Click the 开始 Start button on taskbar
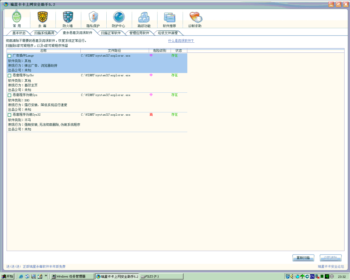The image size is (350, 280). 8,276
